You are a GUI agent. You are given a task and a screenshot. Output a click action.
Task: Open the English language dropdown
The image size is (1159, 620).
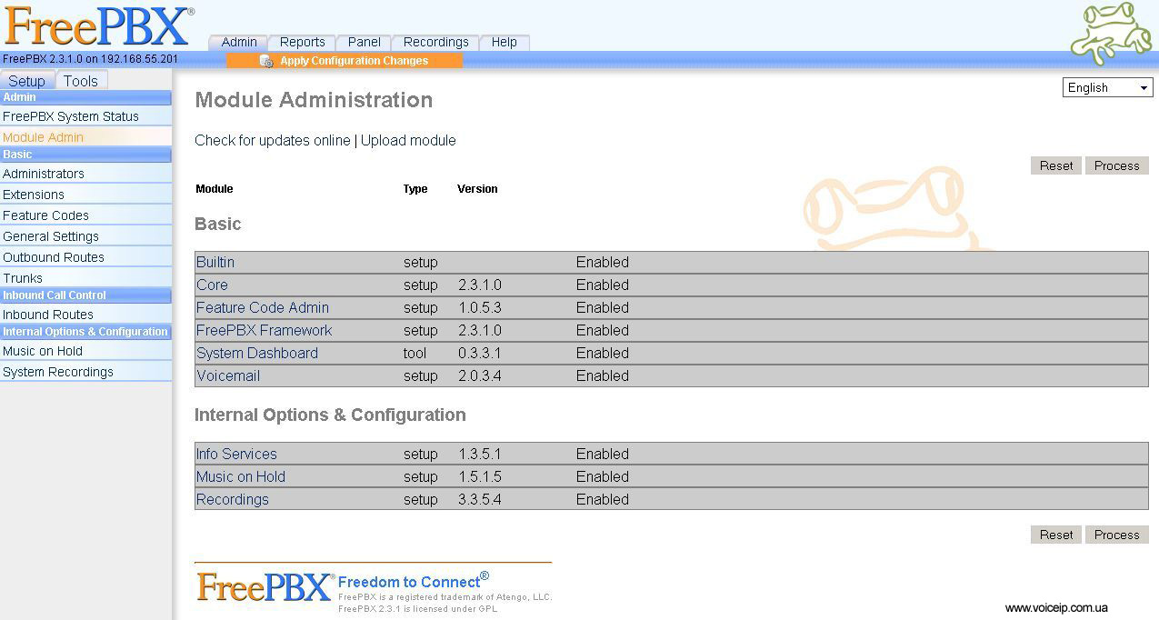click(1107, 87)
